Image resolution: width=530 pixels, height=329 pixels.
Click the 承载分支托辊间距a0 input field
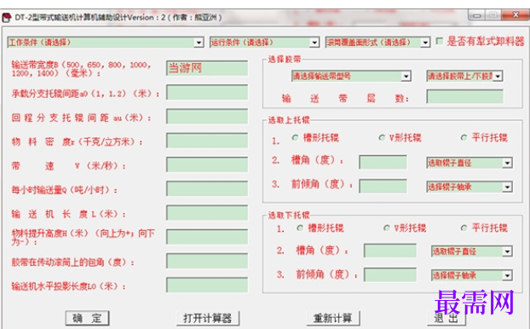pos(207,93)
